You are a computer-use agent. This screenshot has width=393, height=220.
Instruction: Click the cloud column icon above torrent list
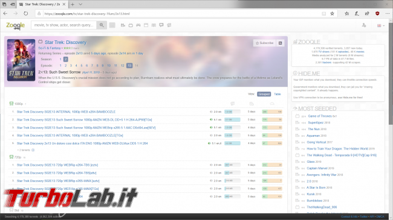[x=272, y=104]
